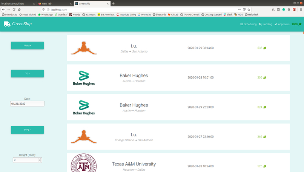This screenshot has height=173, width=304.
Task: Open the MD5 bookmark
Action: tap(239, 15)
